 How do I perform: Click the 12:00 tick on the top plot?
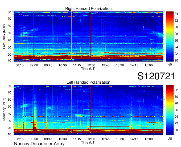pyautogui.click(x=91, y=65)
